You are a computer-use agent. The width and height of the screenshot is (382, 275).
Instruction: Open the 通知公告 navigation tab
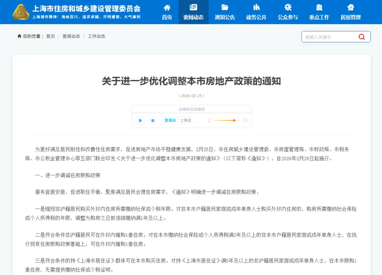coord(225,12)
